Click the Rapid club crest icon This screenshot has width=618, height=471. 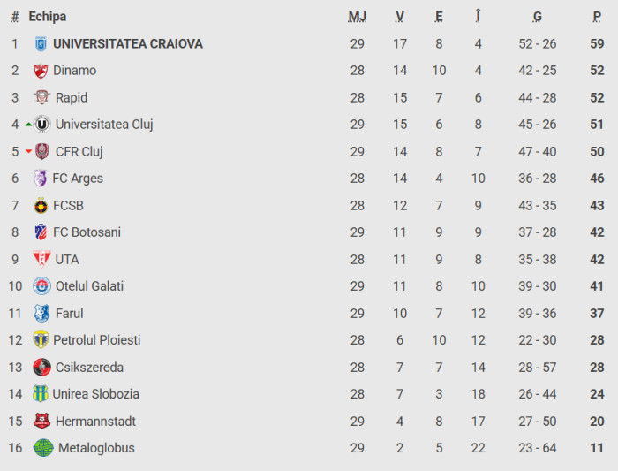(41, 98)
